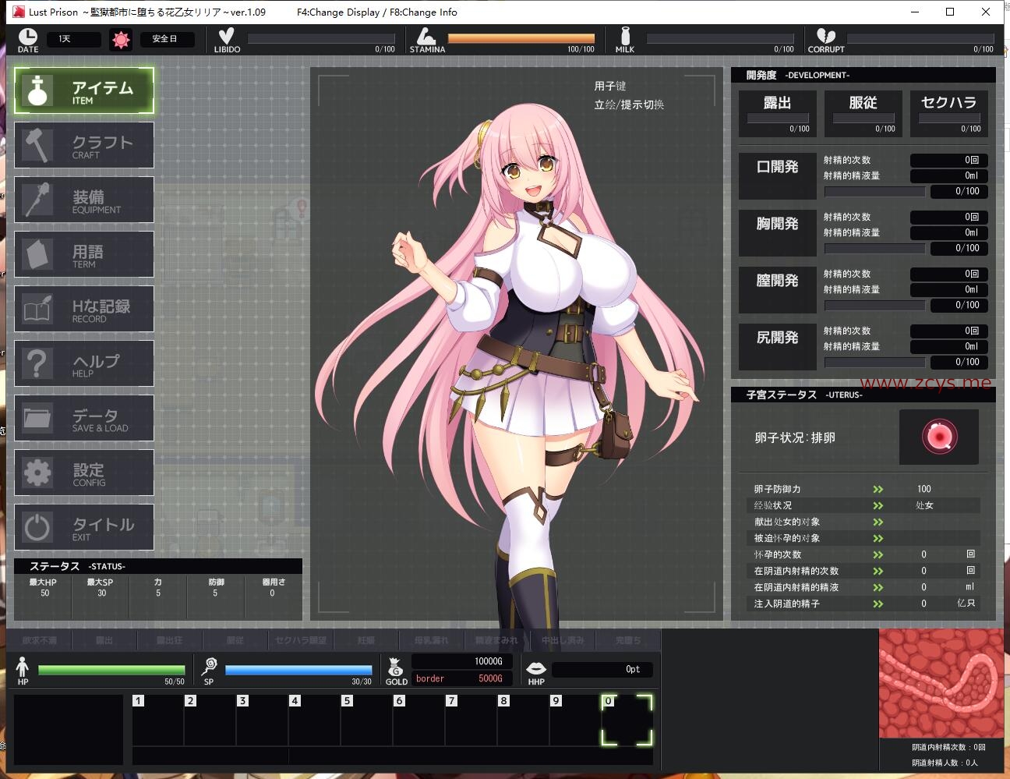The image size is (1010, 779).
Task: Click the potion flask ITEM icon
Action: (37, 90)
